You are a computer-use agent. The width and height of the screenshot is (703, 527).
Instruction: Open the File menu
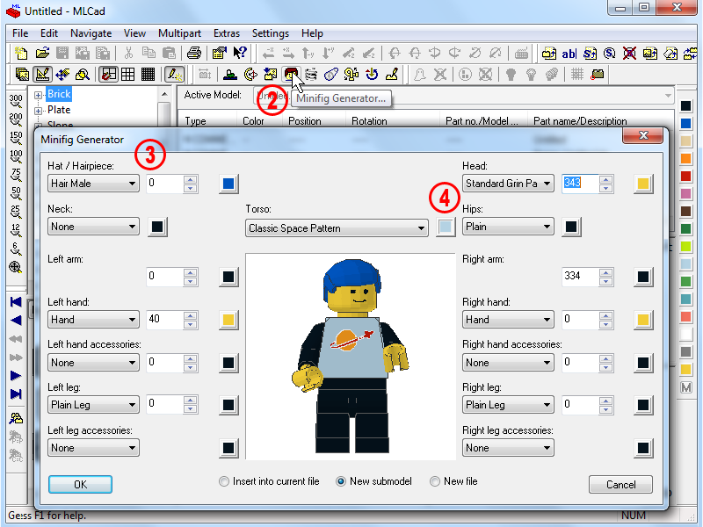point(20,33)
